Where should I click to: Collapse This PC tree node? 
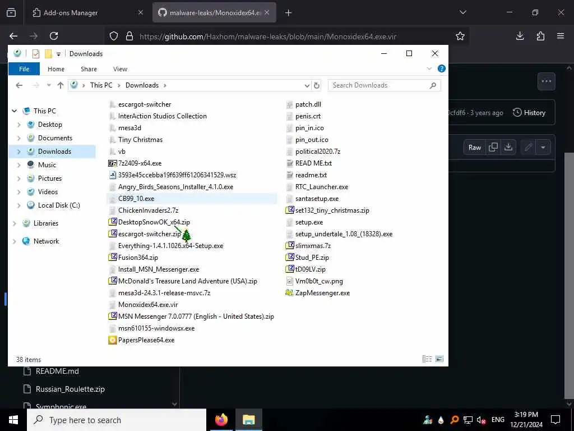[x=14, y=111]
